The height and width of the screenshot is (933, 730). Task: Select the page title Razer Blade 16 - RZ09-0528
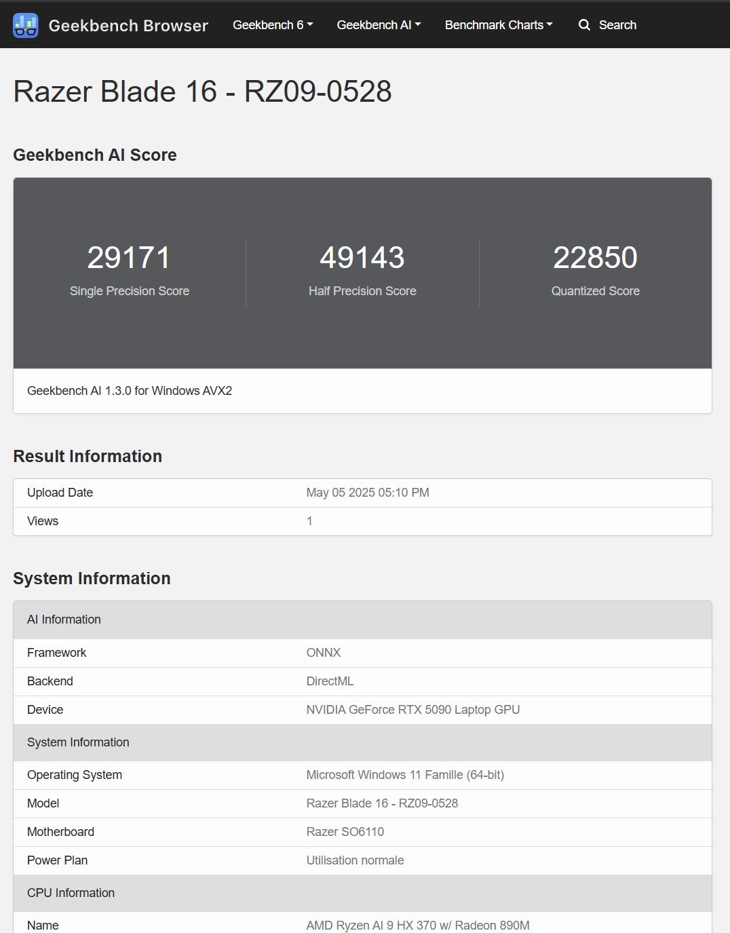click(x=203, y=92)
